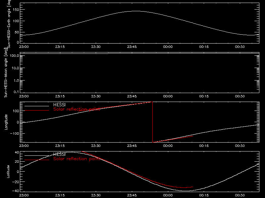Click white HESSI legend line in Longitude plot

pos(37,106)
